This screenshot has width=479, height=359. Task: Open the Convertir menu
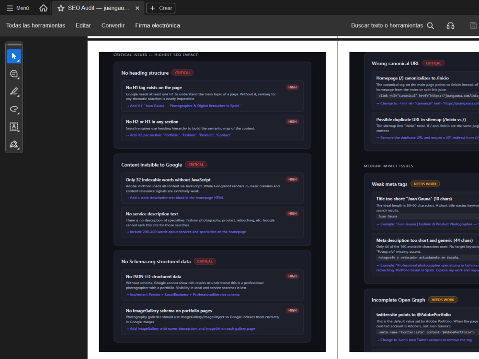pyautogui.click(x=113, y=26)
